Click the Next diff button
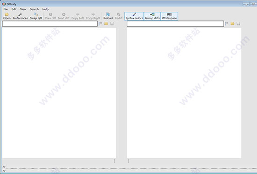This screenshot has width=257, height=174. 64,16
